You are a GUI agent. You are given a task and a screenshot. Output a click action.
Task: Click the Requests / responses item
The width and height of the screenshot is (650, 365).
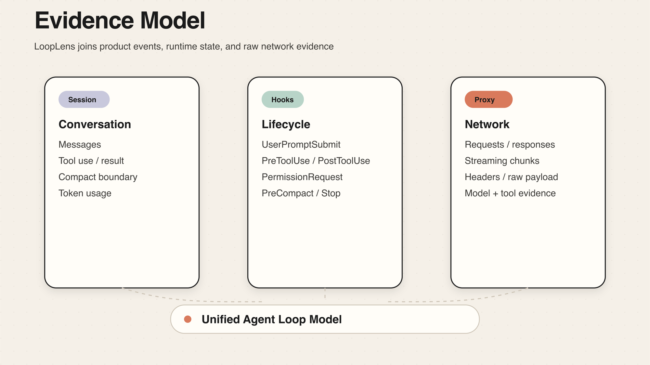click(510, 145)
